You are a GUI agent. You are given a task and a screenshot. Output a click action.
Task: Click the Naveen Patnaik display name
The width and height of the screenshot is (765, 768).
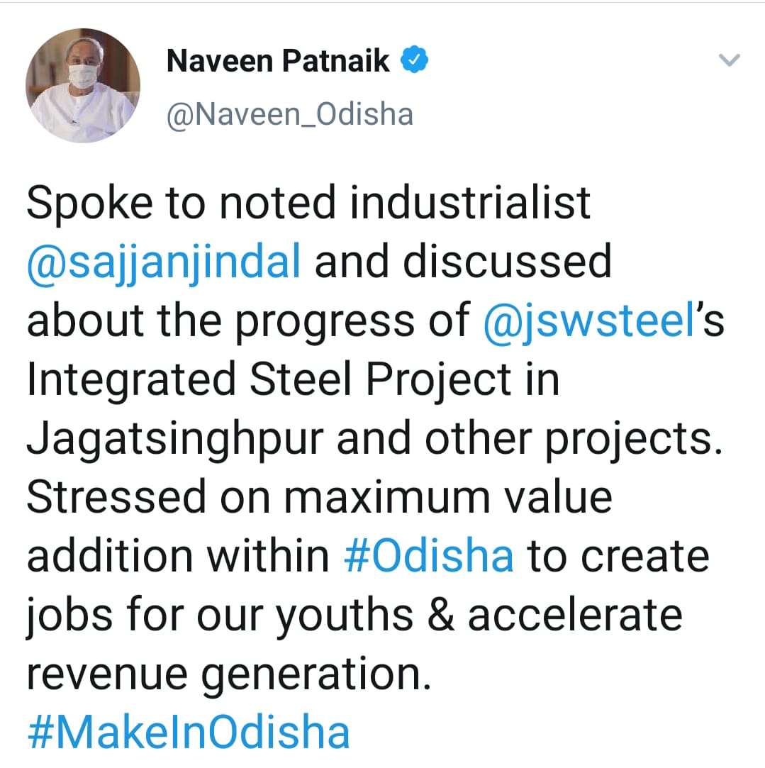pyautogui.click(x=278, y=62)
